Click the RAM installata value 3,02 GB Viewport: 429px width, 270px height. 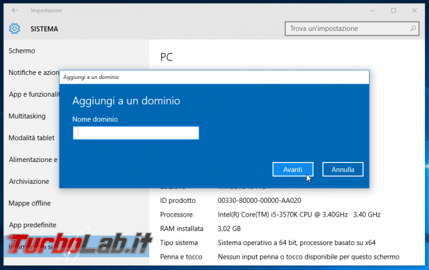229,229
